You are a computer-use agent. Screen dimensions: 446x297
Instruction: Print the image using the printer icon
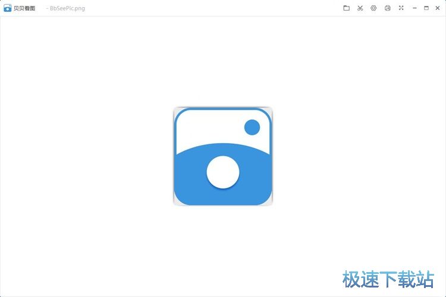coord(387,8)
